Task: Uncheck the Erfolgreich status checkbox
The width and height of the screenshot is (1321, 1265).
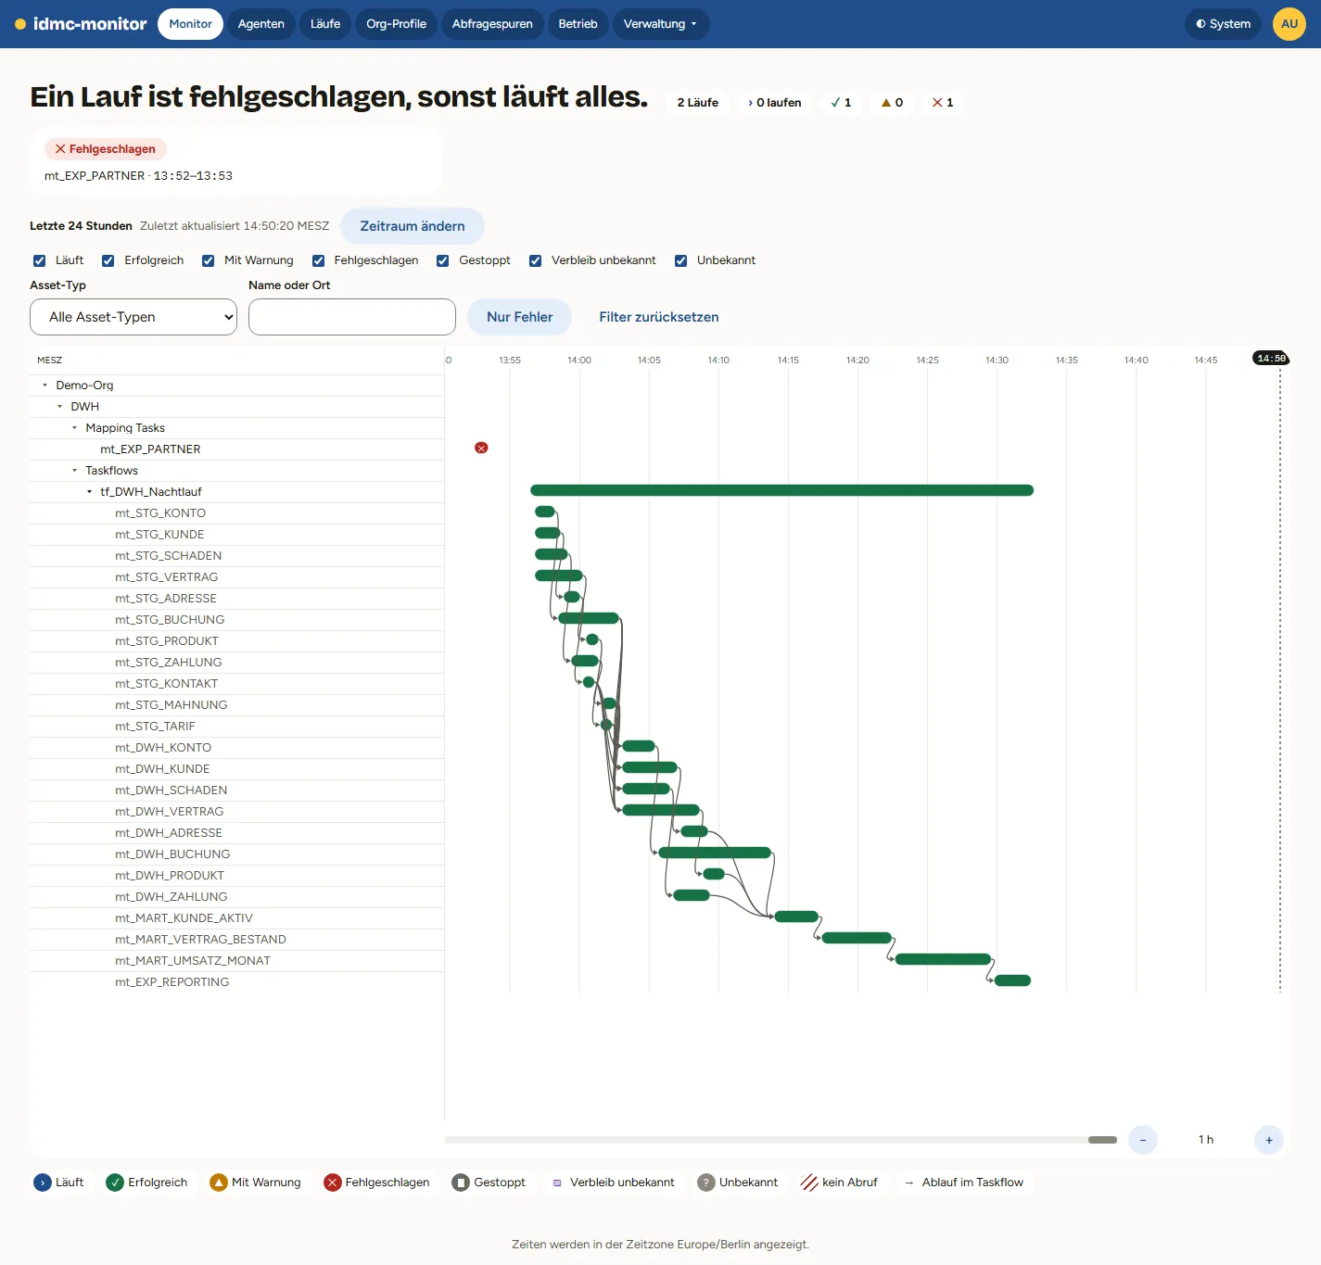Action: [x=108, y=261]
